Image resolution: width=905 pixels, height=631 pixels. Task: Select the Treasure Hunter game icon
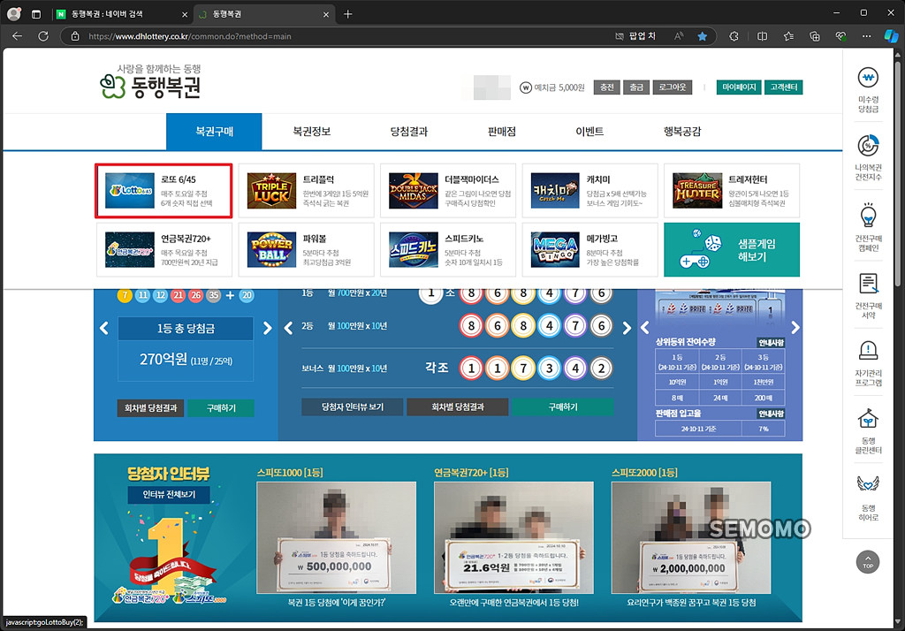(697, 191)
